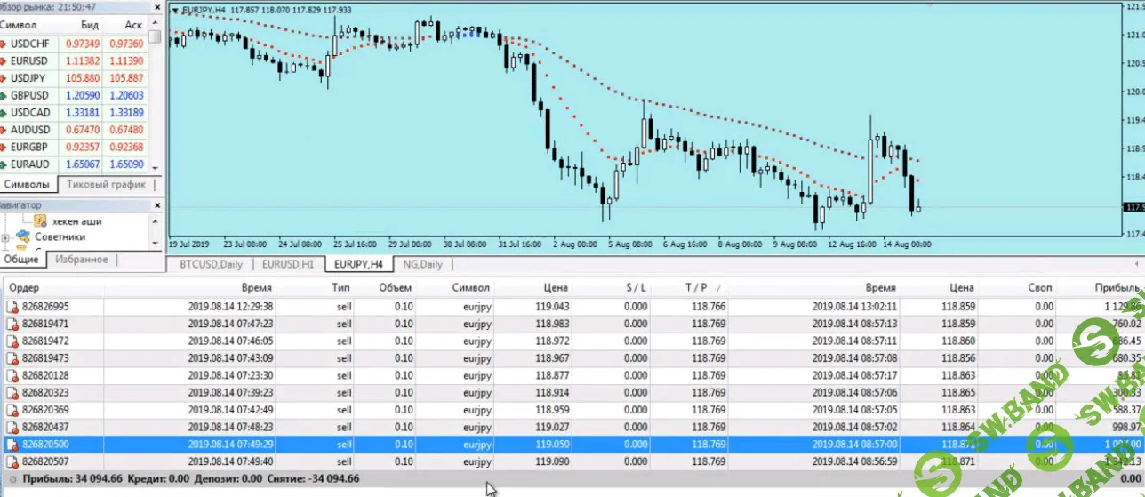Click the Советники folder icon in Navigator
This screenshot has height=497, width=1145.
click(x=22, y=237)
